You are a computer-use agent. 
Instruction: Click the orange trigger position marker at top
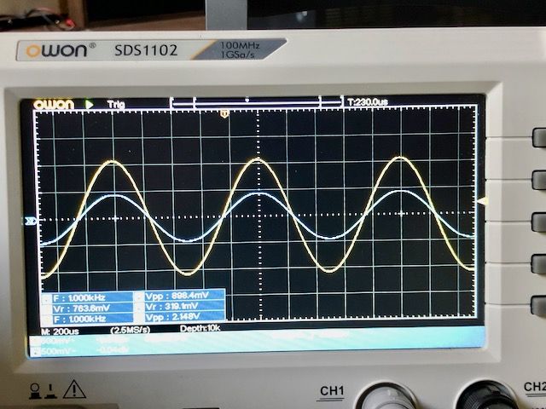pyautogui.click(x=224, y=113)
